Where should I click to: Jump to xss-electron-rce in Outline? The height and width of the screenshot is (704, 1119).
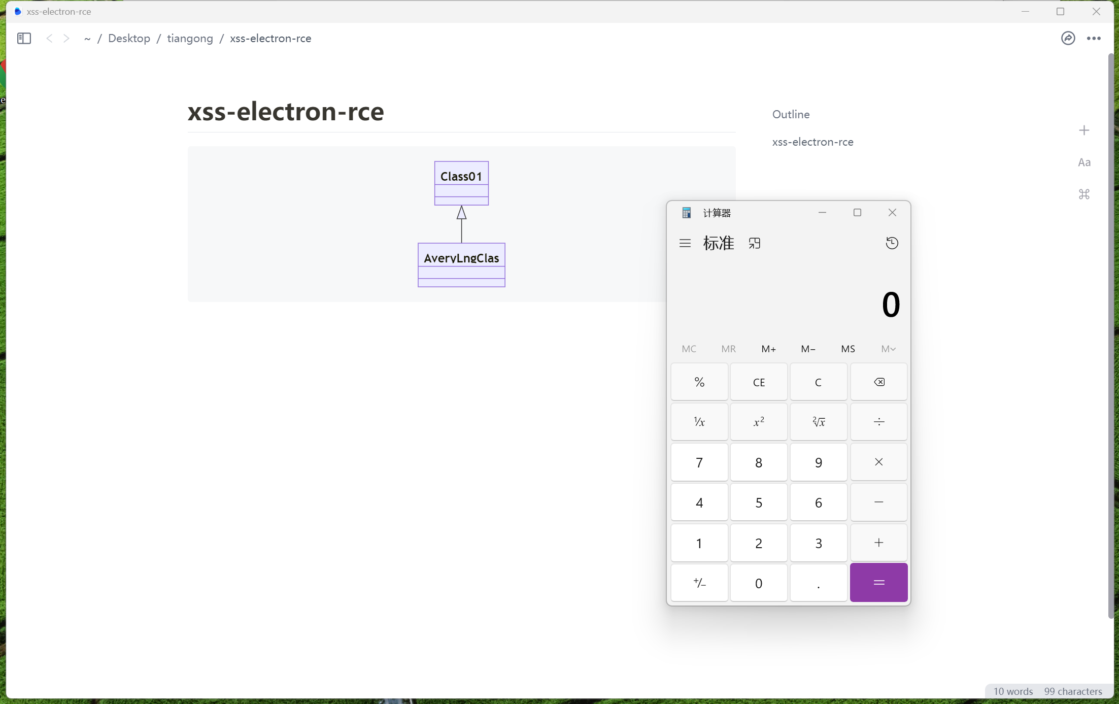click(x=812, y=142)
